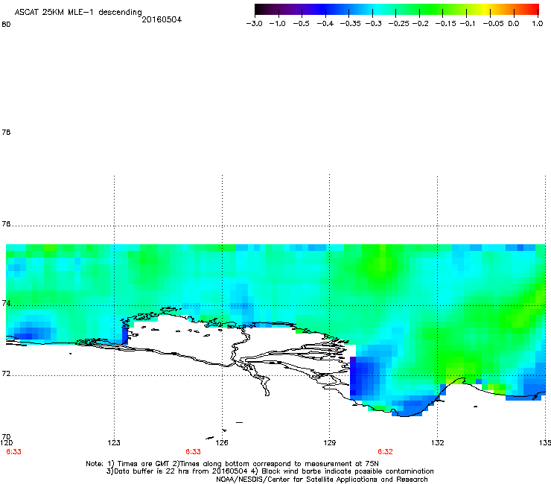The height and width of the screenshot is (484, 551).
Task: Click the longitude label 129
Action: [x=330, y=442]
